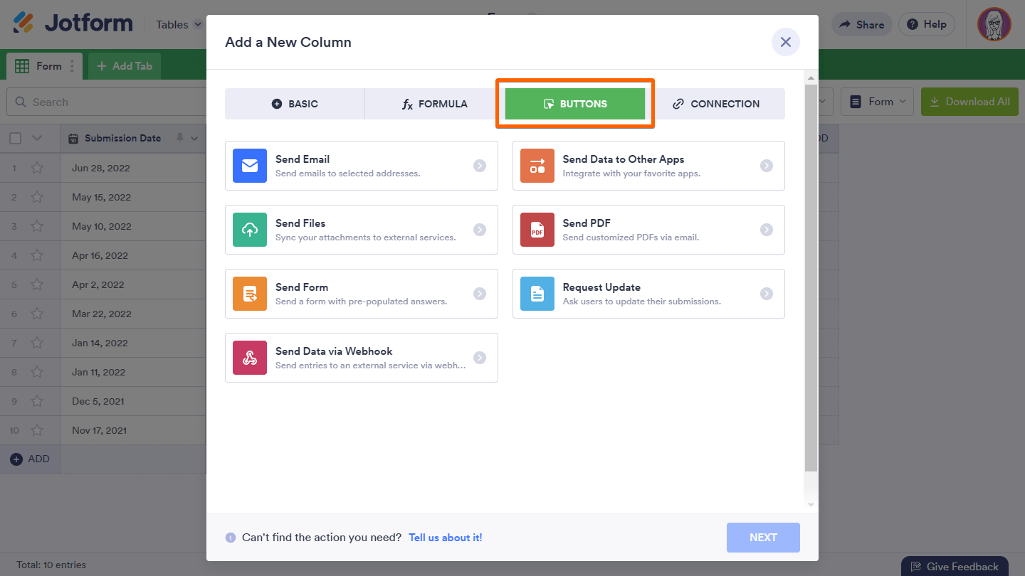Open the Form view dropdown near Download All
Screen dimensions: 1025x576
tap(877, 101)
